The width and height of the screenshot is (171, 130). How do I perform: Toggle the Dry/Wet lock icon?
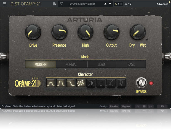pos(147,39)
